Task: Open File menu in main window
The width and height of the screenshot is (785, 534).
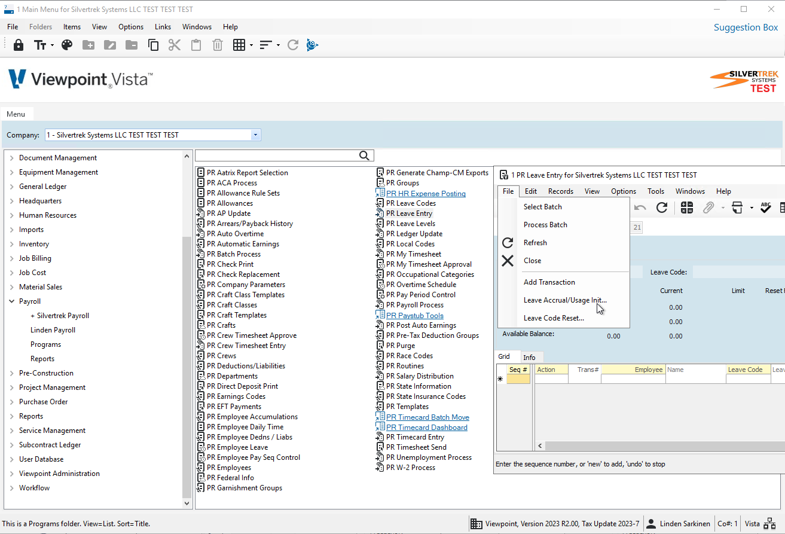Action: tap(13, 27)
